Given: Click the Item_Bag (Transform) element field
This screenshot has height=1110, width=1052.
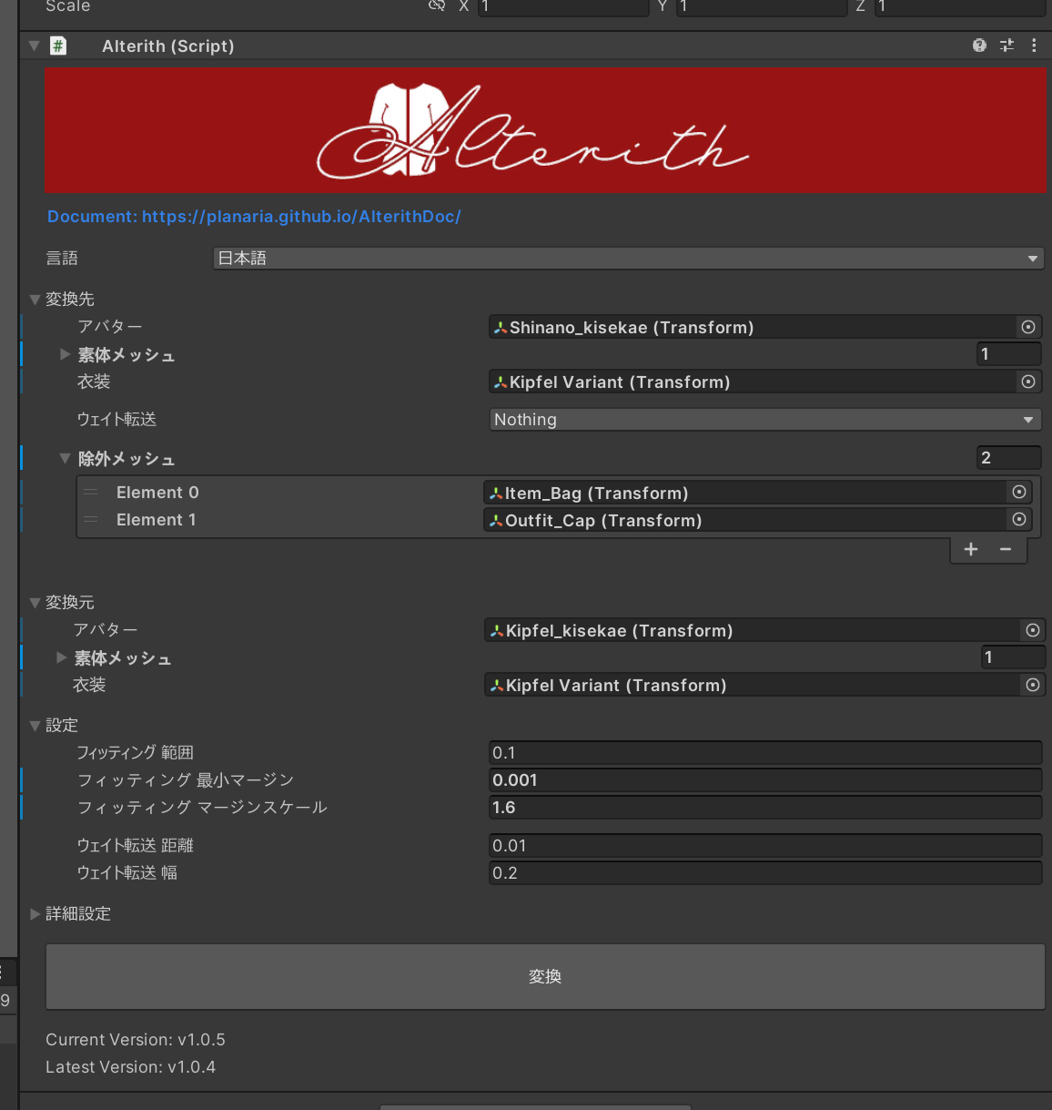Looking at the screenshot, I should click(745, 493).
